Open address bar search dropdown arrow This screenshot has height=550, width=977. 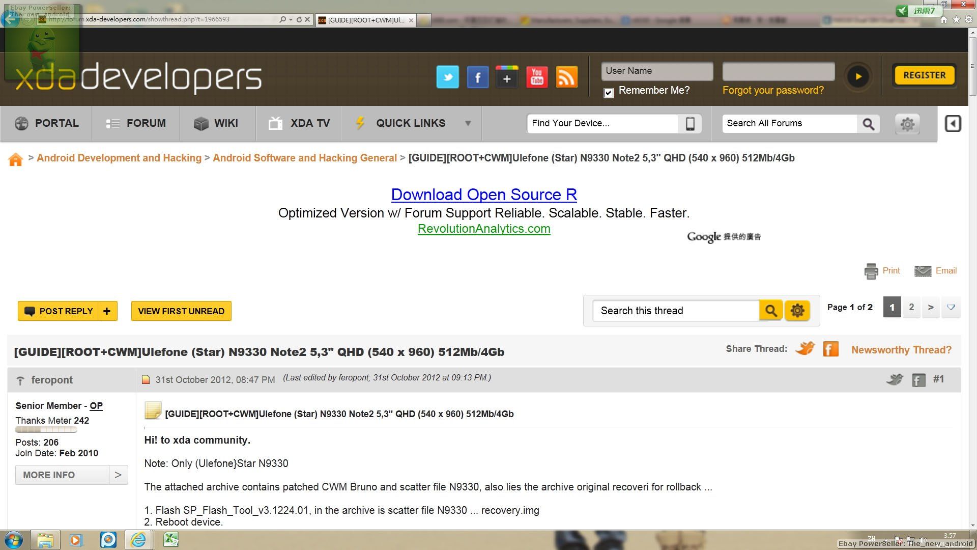291,19
